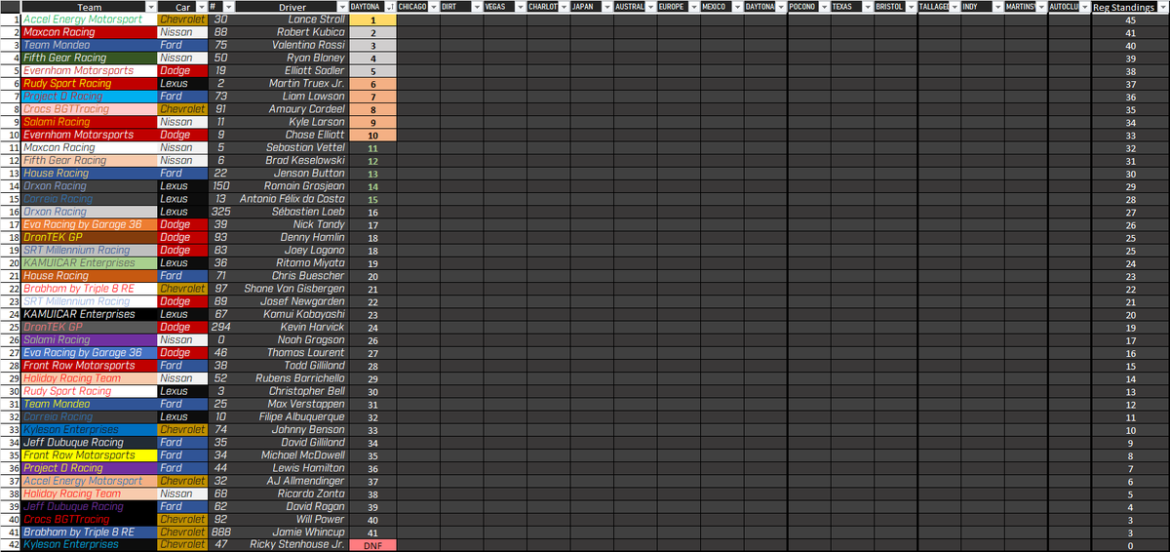Click the Kevin Harvick cell

(292, 327)
